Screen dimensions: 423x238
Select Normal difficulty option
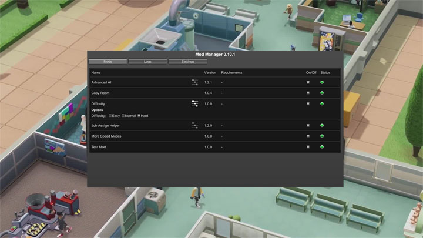click(129, 116)
